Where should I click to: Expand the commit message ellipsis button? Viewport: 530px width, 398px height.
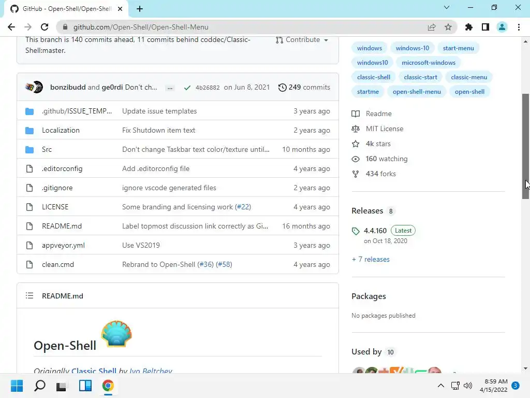(170, 88)
